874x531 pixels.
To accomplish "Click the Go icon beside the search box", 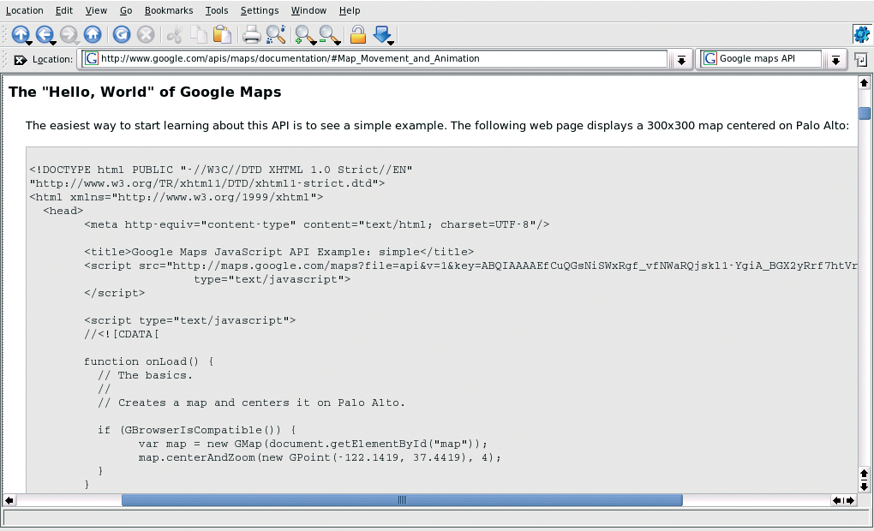I will click(861, 60).
